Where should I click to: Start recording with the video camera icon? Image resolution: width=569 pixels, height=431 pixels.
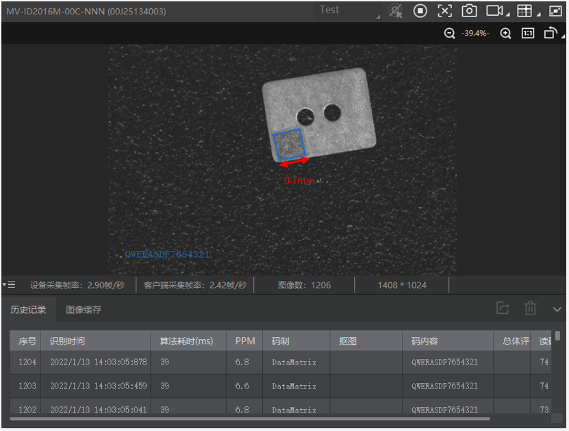(x=494, y=11)
